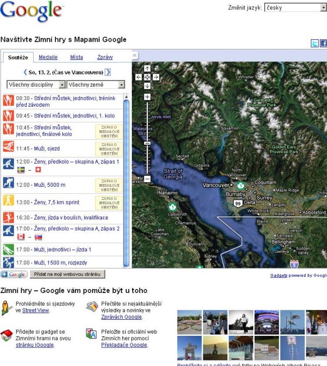Select the Soutěže tab
The height and width of the screenshot is (366, 327).
pyautogui.click(x=18, y=57)
